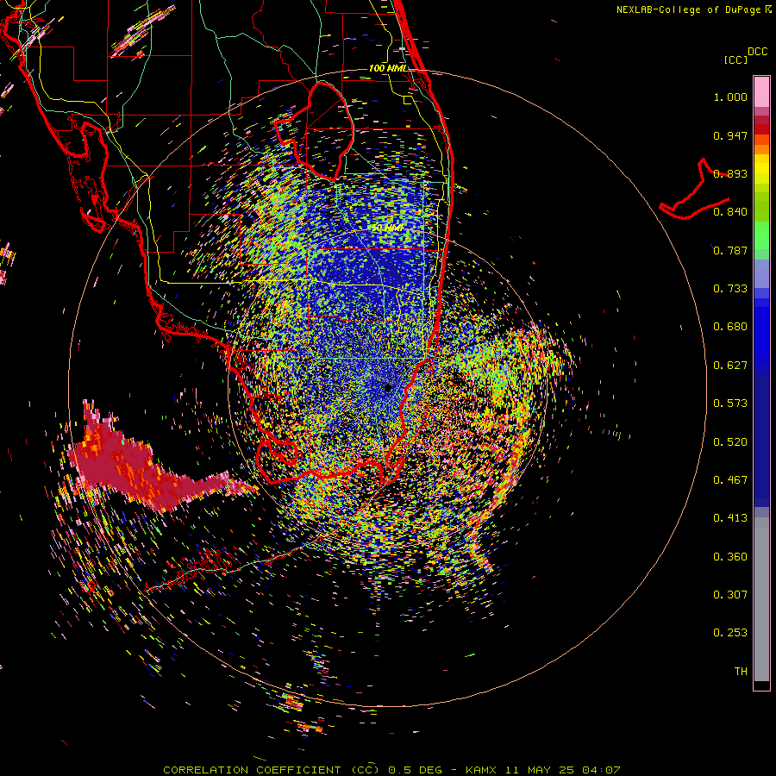776x776 pixels.
Task: Click the 50 NMI range ring label
Action: 387,228
